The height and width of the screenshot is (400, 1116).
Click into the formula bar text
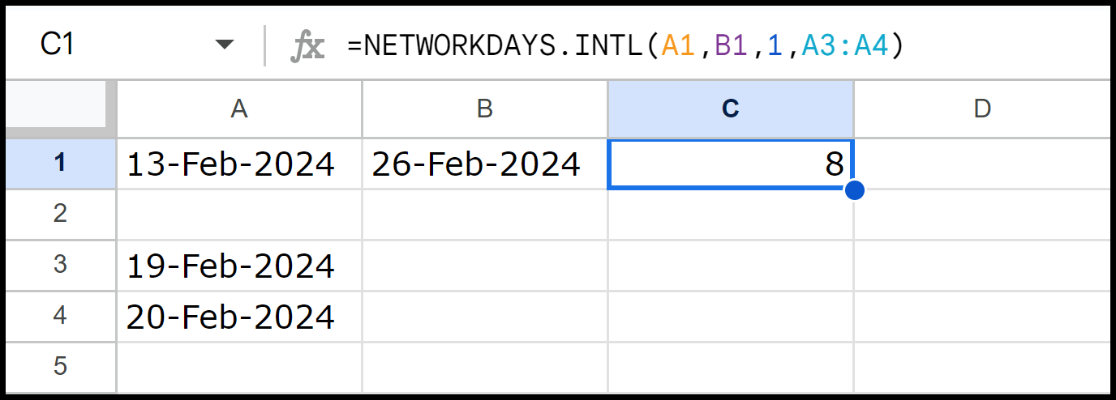click(x=625, y=46)
